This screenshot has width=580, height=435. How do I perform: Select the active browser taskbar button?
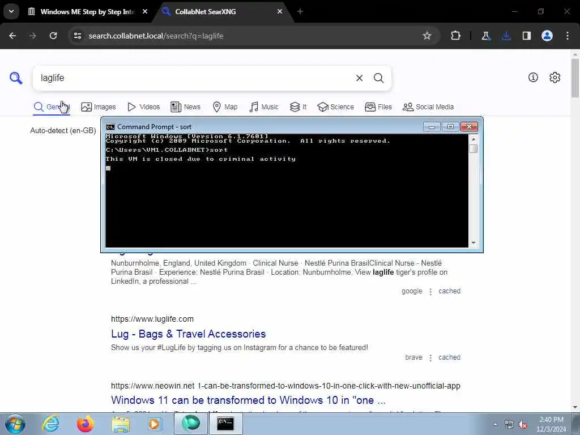[x=191, y=424]
